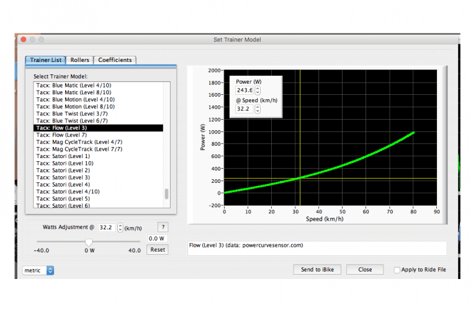Select the Trainer List tab
The height and width of the screenshot is (310, 471).
tap(46, 60)
